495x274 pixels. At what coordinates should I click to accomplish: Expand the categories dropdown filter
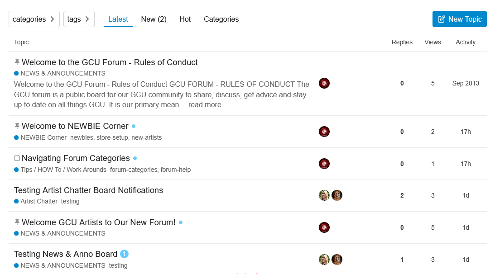tap(34, 19)
